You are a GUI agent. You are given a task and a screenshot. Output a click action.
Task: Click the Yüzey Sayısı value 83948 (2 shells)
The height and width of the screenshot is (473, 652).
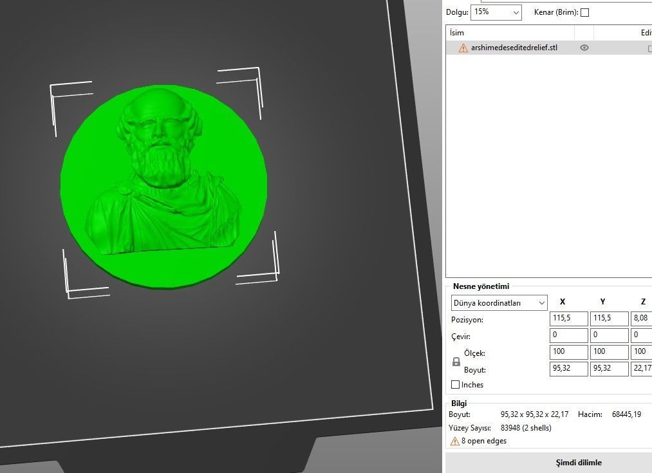526,428
